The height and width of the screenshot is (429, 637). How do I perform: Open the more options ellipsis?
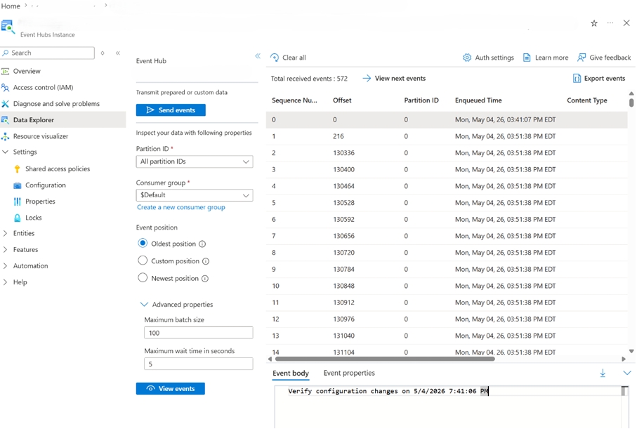point(610,23)
